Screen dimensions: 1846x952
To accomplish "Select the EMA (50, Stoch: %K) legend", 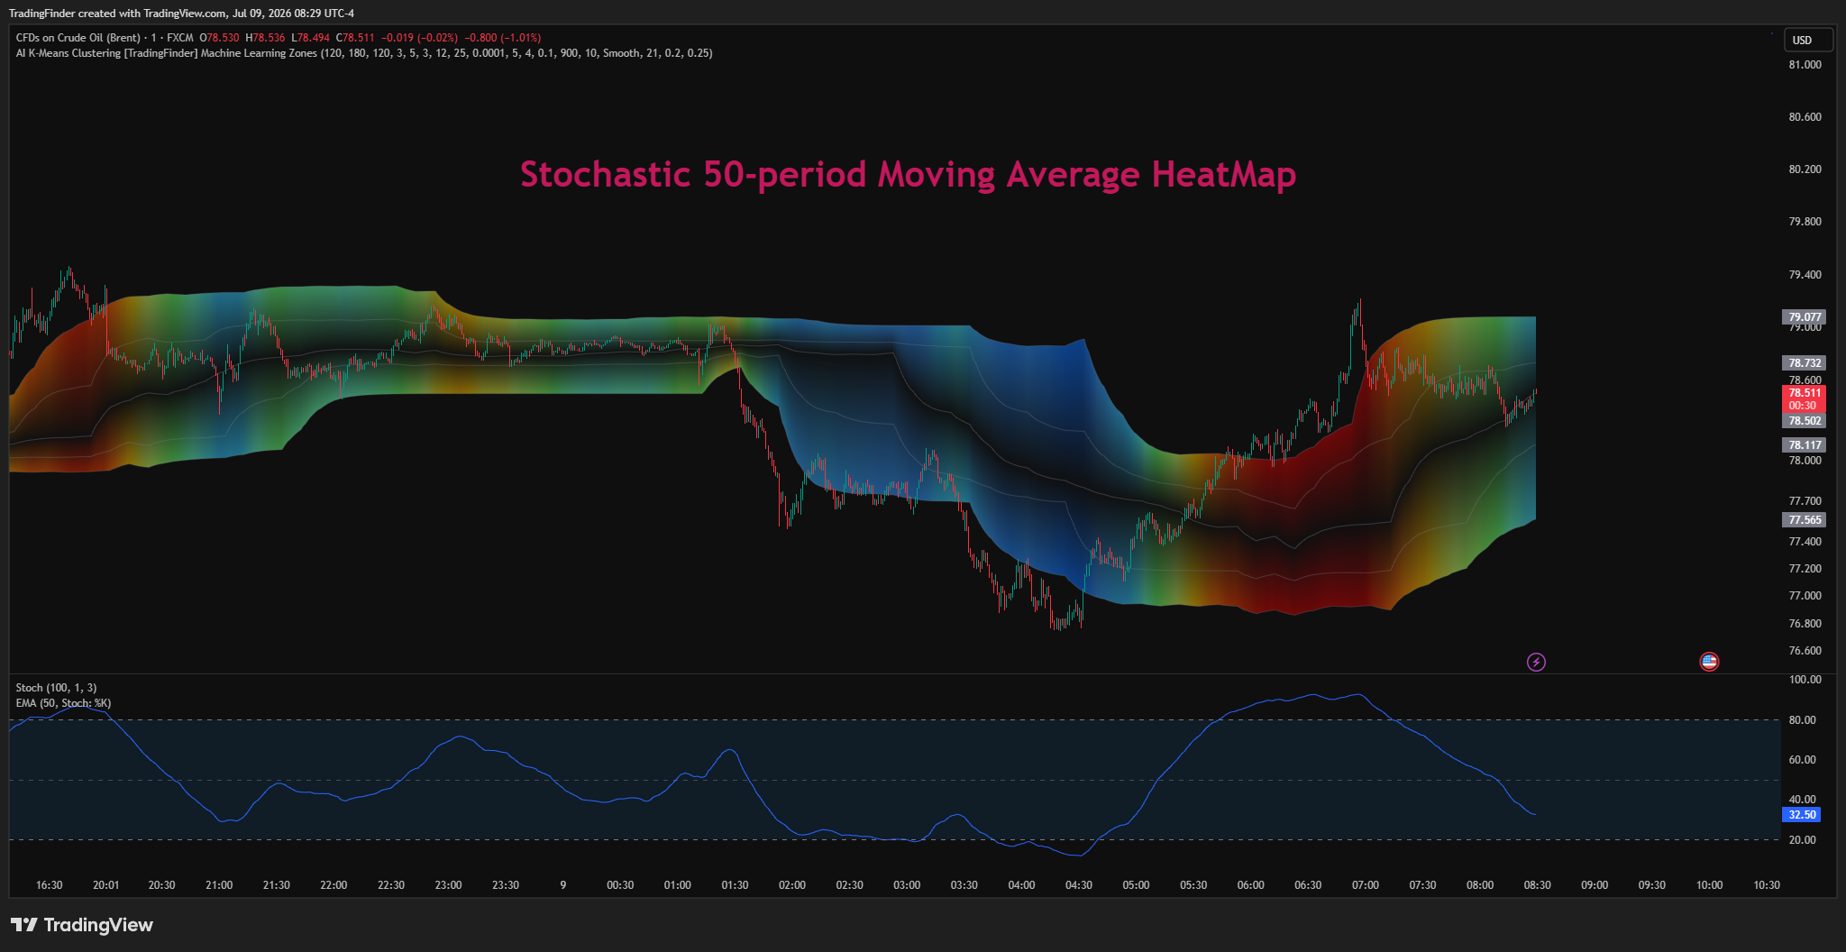I will [x=63, y=703].
